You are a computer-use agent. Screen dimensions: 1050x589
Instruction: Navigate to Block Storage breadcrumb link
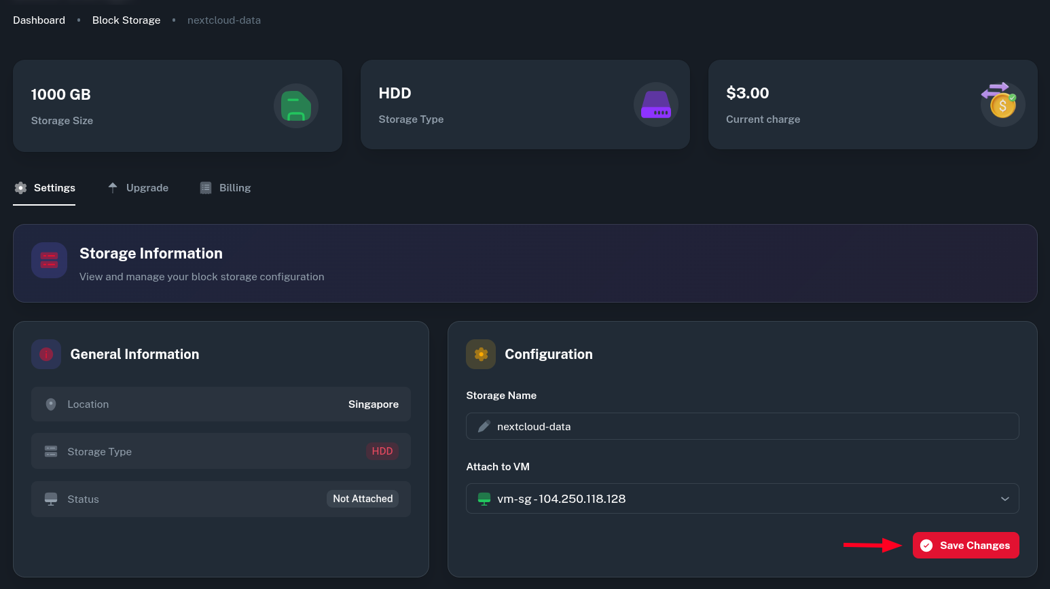(x=126, y=20)
